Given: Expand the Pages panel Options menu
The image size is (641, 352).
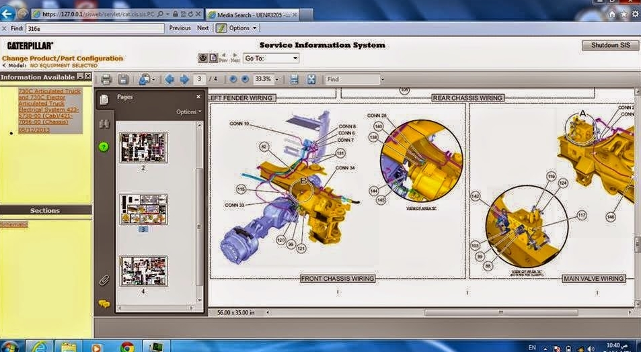Looking at the screenshot, I should coord(188,112).
